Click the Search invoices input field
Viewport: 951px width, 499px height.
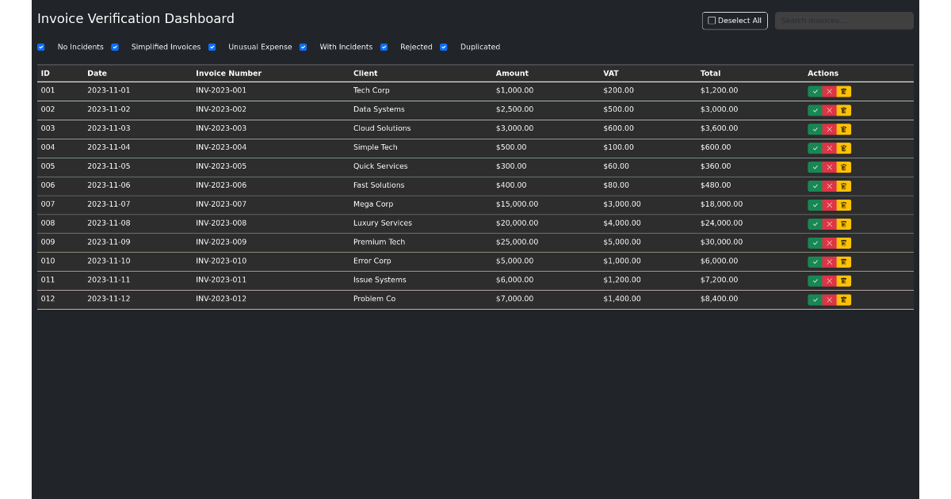coord(843,21)
